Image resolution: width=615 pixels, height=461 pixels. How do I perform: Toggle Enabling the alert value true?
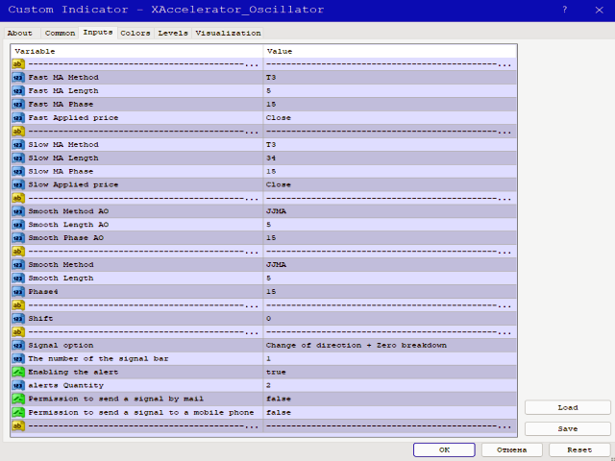click(390, 372)
